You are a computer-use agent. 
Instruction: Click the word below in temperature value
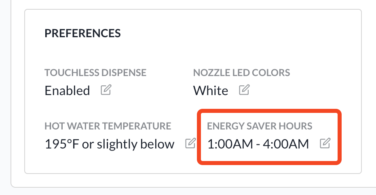pyautogui.click(x=157, y=144)
